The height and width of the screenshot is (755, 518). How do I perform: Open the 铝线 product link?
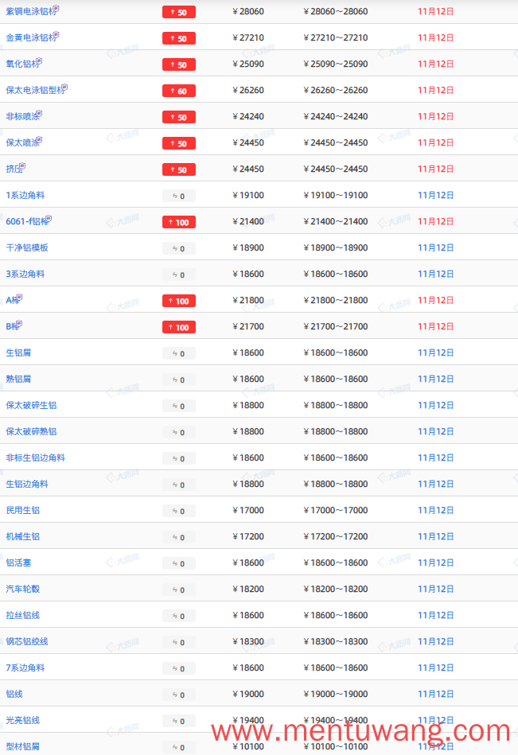[14, 694]
